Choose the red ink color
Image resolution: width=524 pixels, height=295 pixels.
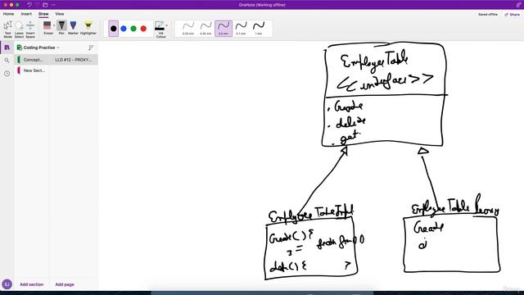(x=144, y=29)
